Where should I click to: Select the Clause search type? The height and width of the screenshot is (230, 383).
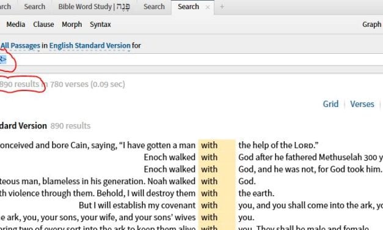pyautogui.click(x=43, y=24)
